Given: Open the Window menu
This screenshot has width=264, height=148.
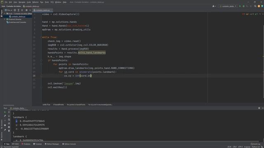Looking at the screenshot, I should 58,2.
